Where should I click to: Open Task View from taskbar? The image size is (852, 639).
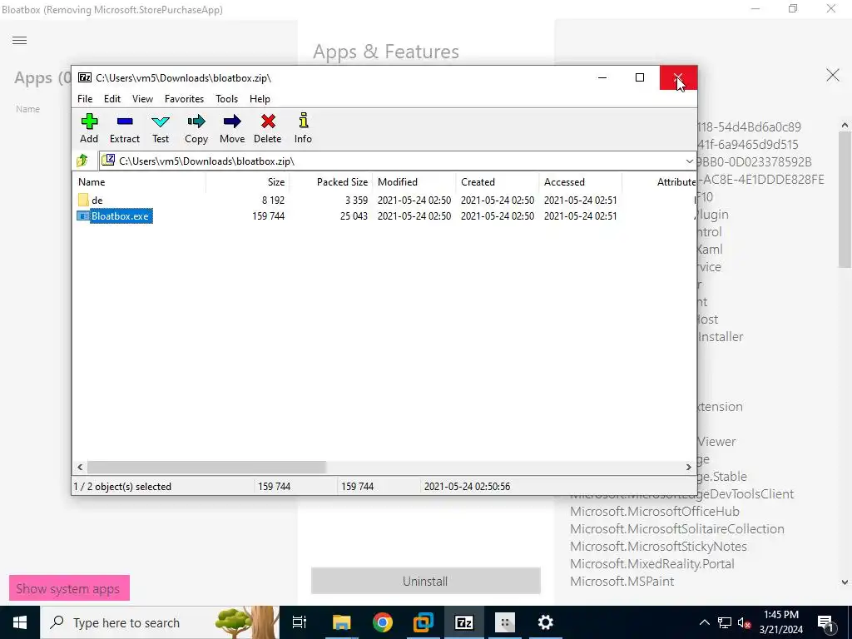300,622
